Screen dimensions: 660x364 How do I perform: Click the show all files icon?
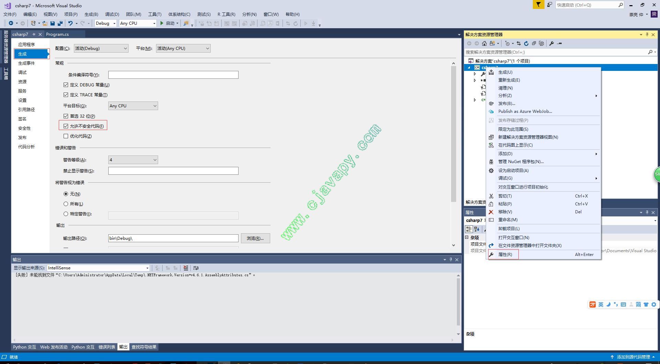pyautogui.click(x=541, y=43)
